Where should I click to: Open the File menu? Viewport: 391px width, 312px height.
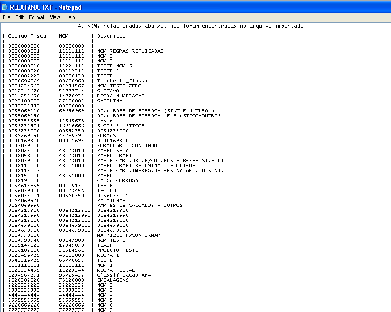(6, 17)
